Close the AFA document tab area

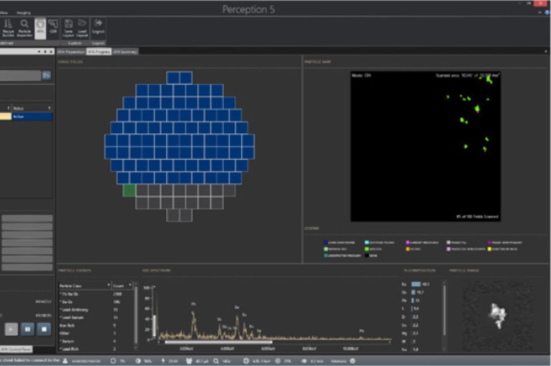point(546,52)
